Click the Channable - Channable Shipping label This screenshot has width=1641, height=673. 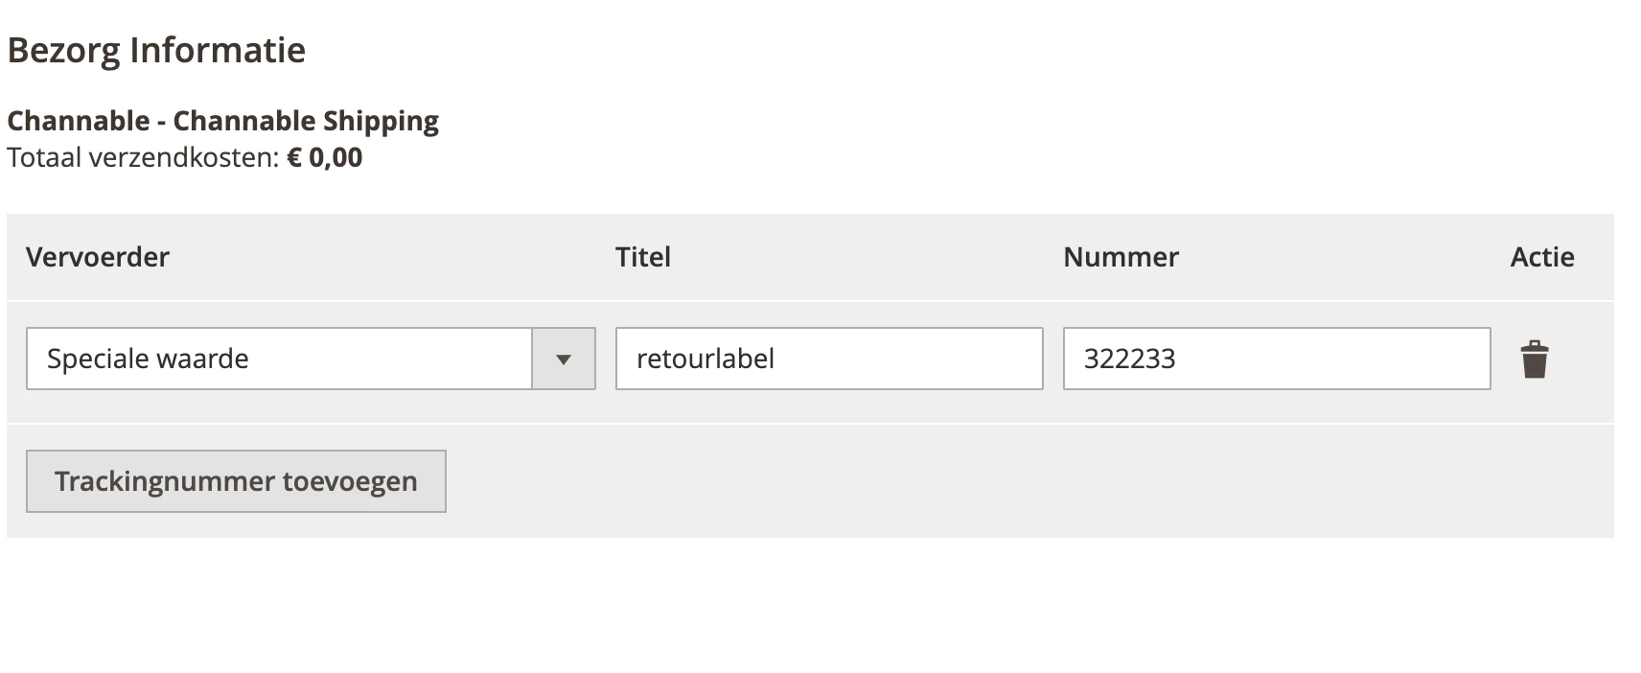(222, 121)
